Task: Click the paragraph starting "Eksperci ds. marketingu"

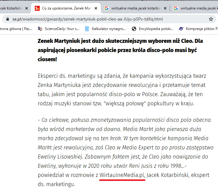Action: click(122, 90)
